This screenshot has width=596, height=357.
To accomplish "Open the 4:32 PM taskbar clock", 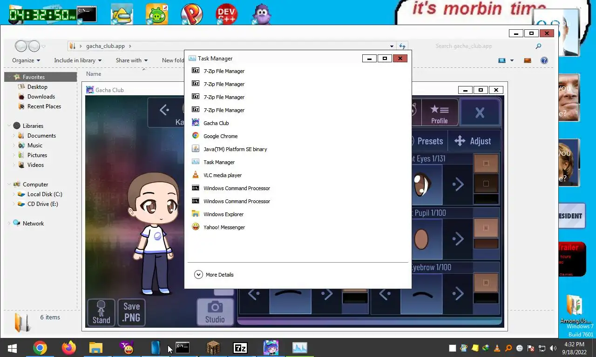I will tap(574, 348).
